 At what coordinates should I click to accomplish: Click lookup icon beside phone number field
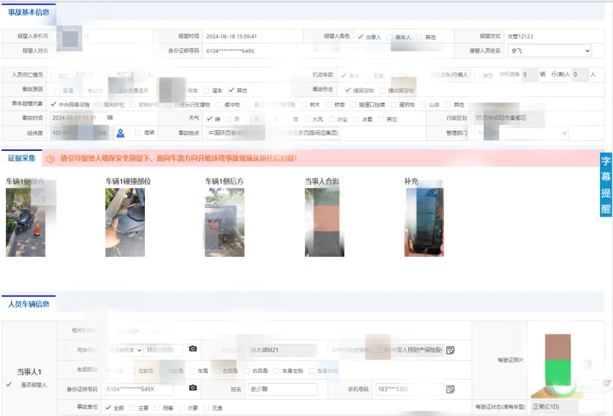click(x=450, y=389)
